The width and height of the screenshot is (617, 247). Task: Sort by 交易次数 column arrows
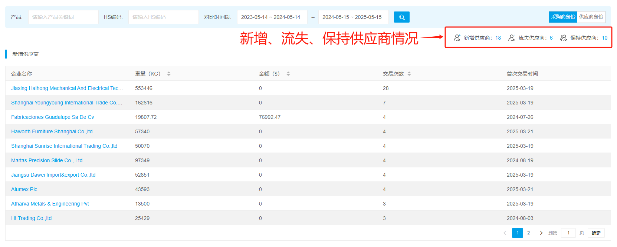click(409, 74)
